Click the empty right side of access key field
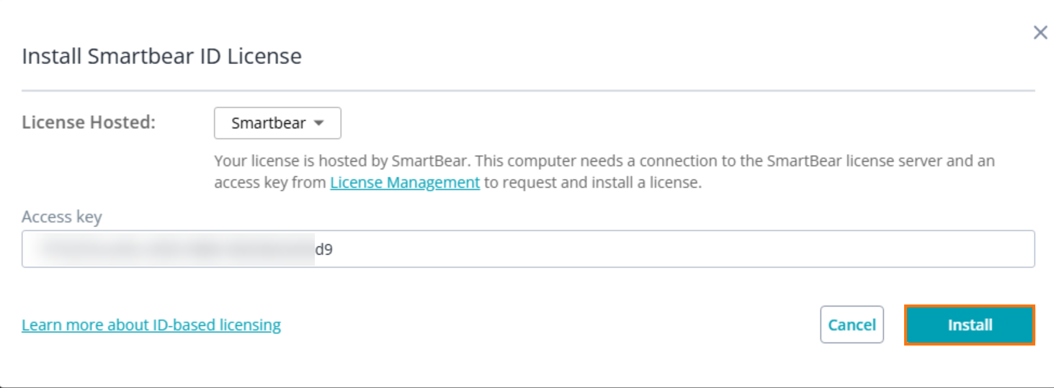 792,249
